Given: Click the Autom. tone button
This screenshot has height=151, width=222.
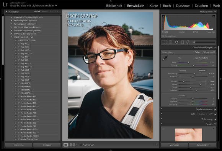Looking at the screenshot, I should 202,70.
